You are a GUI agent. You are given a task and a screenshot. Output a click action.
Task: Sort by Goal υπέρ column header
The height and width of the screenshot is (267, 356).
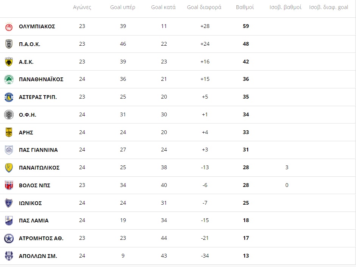pos(123,7)
